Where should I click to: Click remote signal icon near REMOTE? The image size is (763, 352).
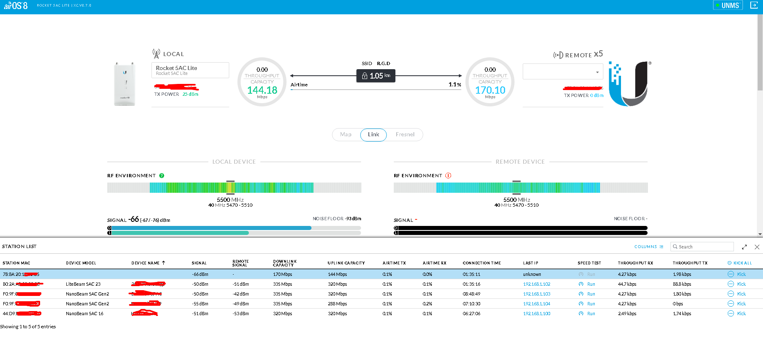click(558, 55)
